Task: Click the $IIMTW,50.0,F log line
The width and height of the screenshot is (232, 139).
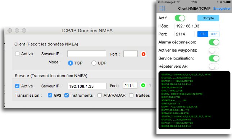Action: (170, 104)
